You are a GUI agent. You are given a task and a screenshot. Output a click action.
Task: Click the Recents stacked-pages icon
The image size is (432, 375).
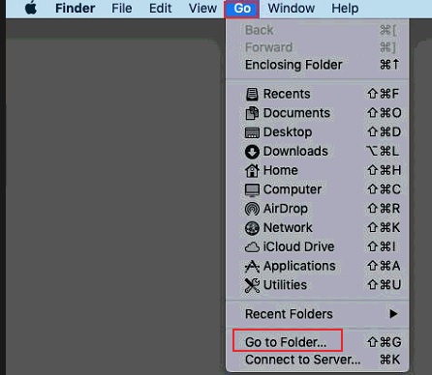[x=252, y=94]
